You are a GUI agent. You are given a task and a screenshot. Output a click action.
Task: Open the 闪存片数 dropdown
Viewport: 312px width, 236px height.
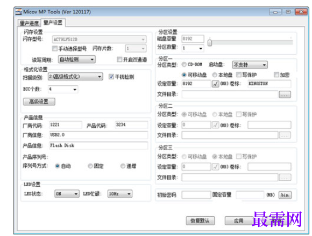point(136,48)
